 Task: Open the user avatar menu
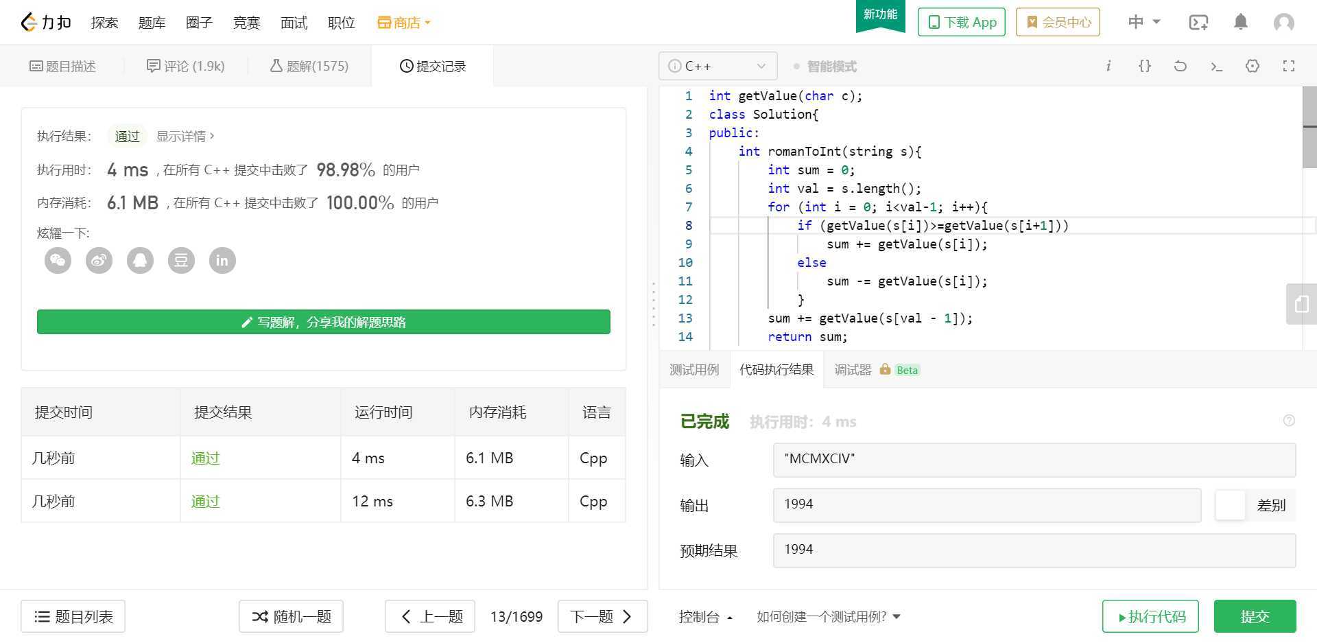(1283, 23)
